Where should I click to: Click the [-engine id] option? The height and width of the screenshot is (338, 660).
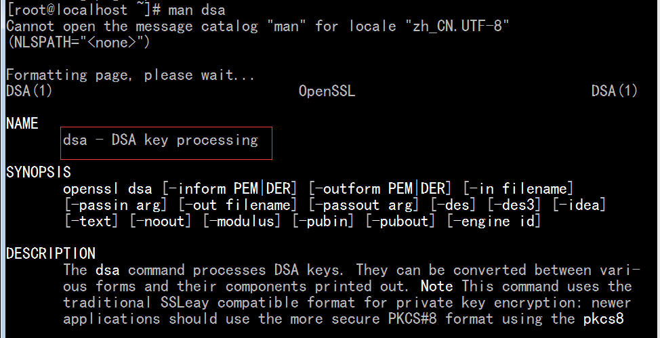click(494, 221)
